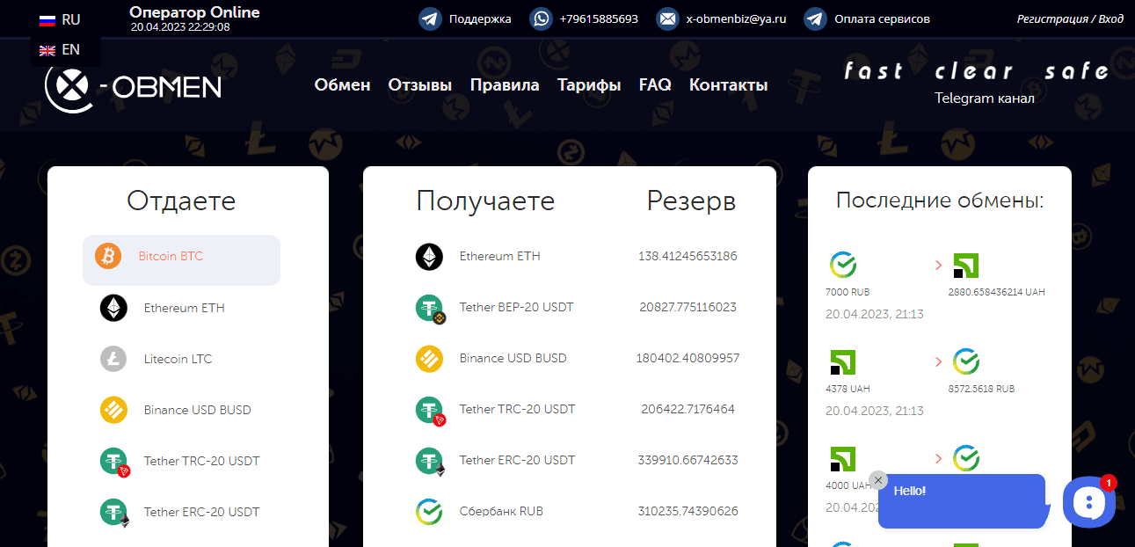Viewport: 1135px width, 547px height.
Task: Select Binance USD BUSD in Отдаете
Action: [197, 410]
